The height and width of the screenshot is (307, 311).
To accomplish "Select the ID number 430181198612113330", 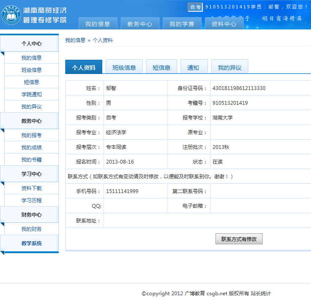I will click(239, 88).
